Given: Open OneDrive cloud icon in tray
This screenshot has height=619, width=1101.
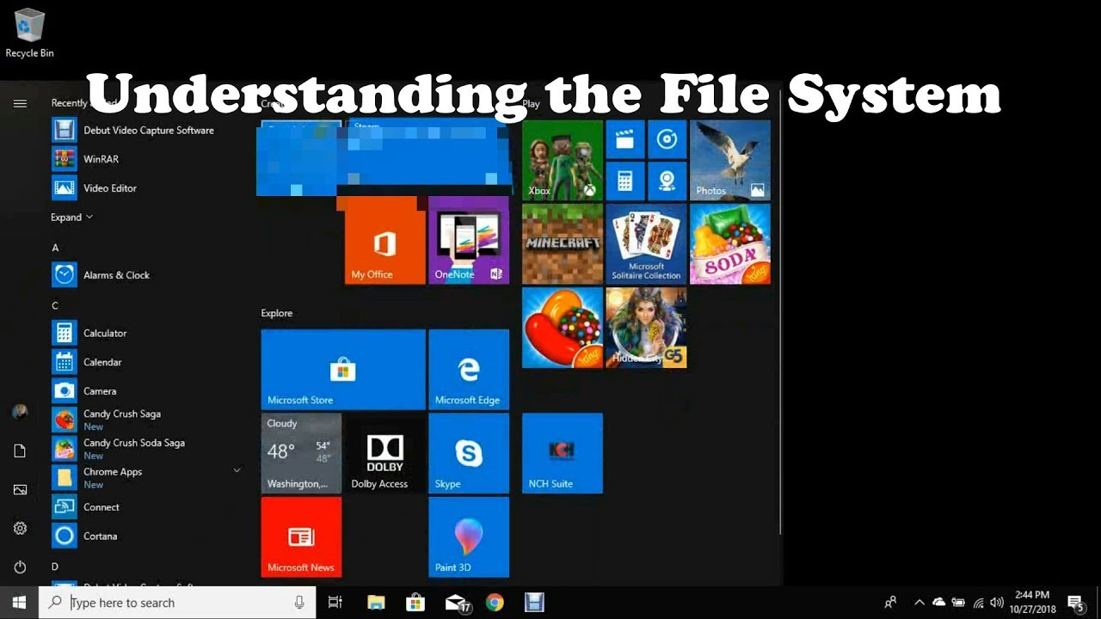Looking at the screenshot, I should pyautogui.click(x=938, y=603).
